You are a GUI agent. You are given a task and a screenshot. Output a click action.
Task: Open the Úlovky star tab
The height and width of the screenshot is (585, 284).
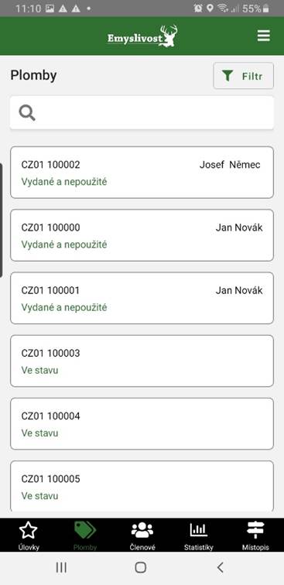29,535
